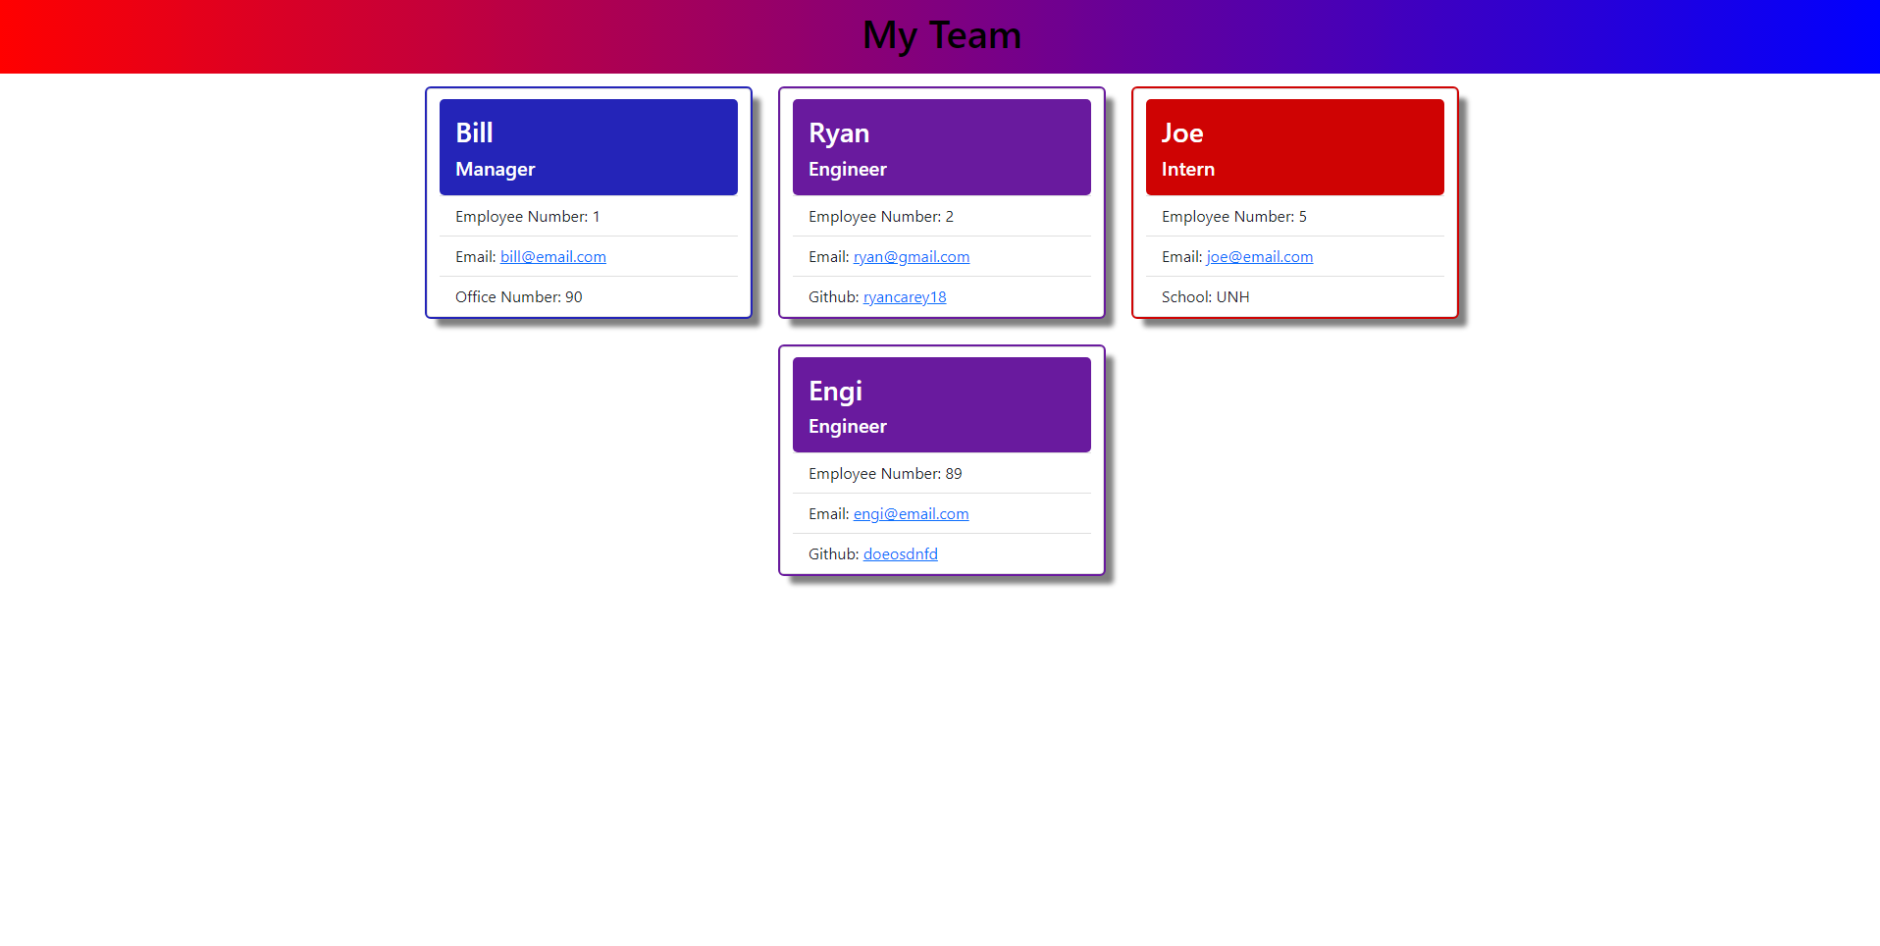Click Employee Number 1 row on Bill's card
Image resolution: width=1880 pixels, height=946 pixels.
point(528,216)
